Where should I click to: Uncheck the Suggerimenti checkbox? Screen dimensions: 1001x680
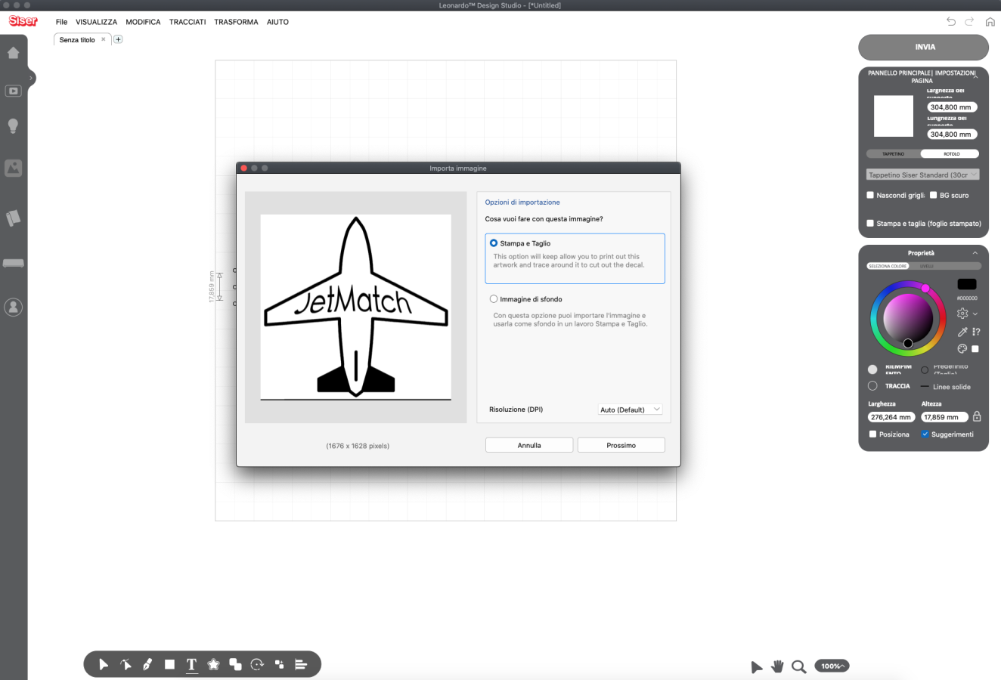point(925,434)
